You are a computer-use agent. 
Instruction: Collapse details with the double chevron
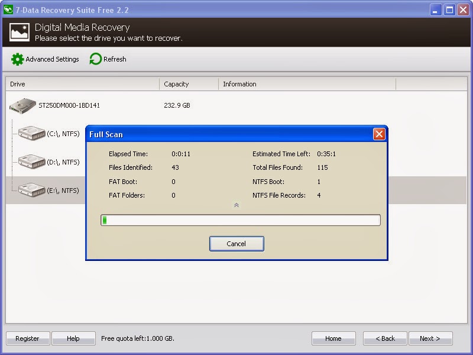click(237, 205)
